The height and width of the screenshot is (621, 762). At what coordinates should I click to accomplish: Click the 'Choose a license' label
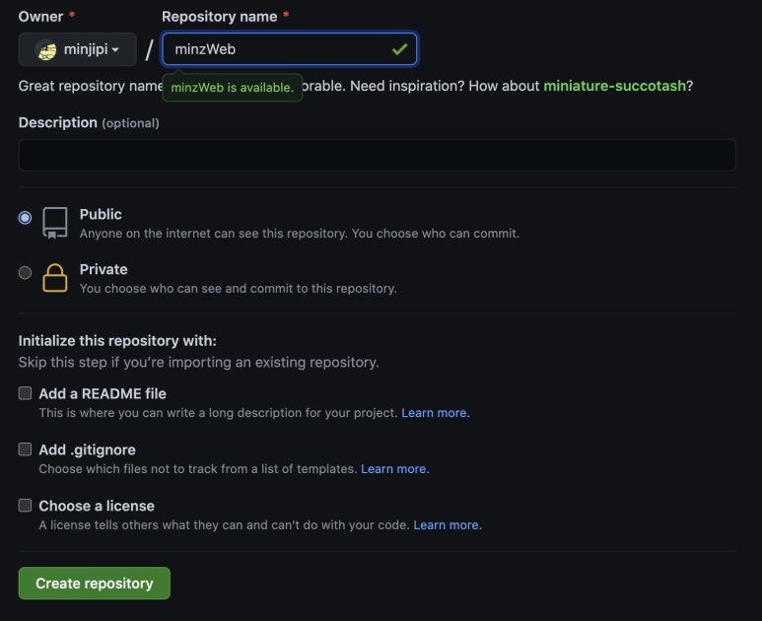[x=97, y=506]
